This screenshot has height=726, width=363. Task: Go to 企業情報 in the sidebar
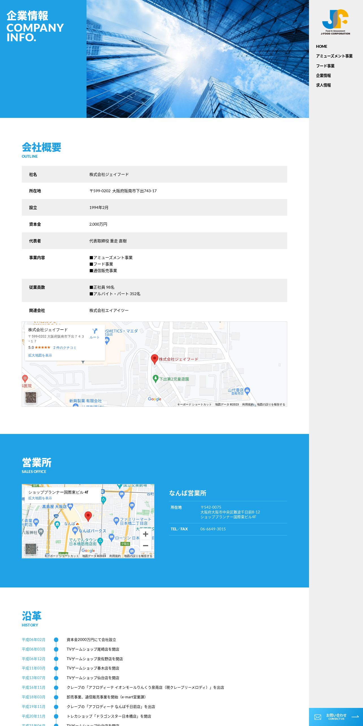[323, 75]
